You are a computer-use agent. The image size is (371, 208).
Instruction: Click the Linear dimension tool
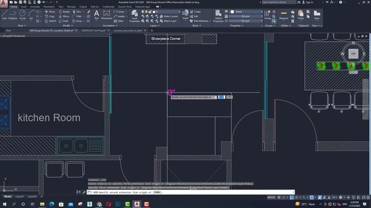coord(119,12)
